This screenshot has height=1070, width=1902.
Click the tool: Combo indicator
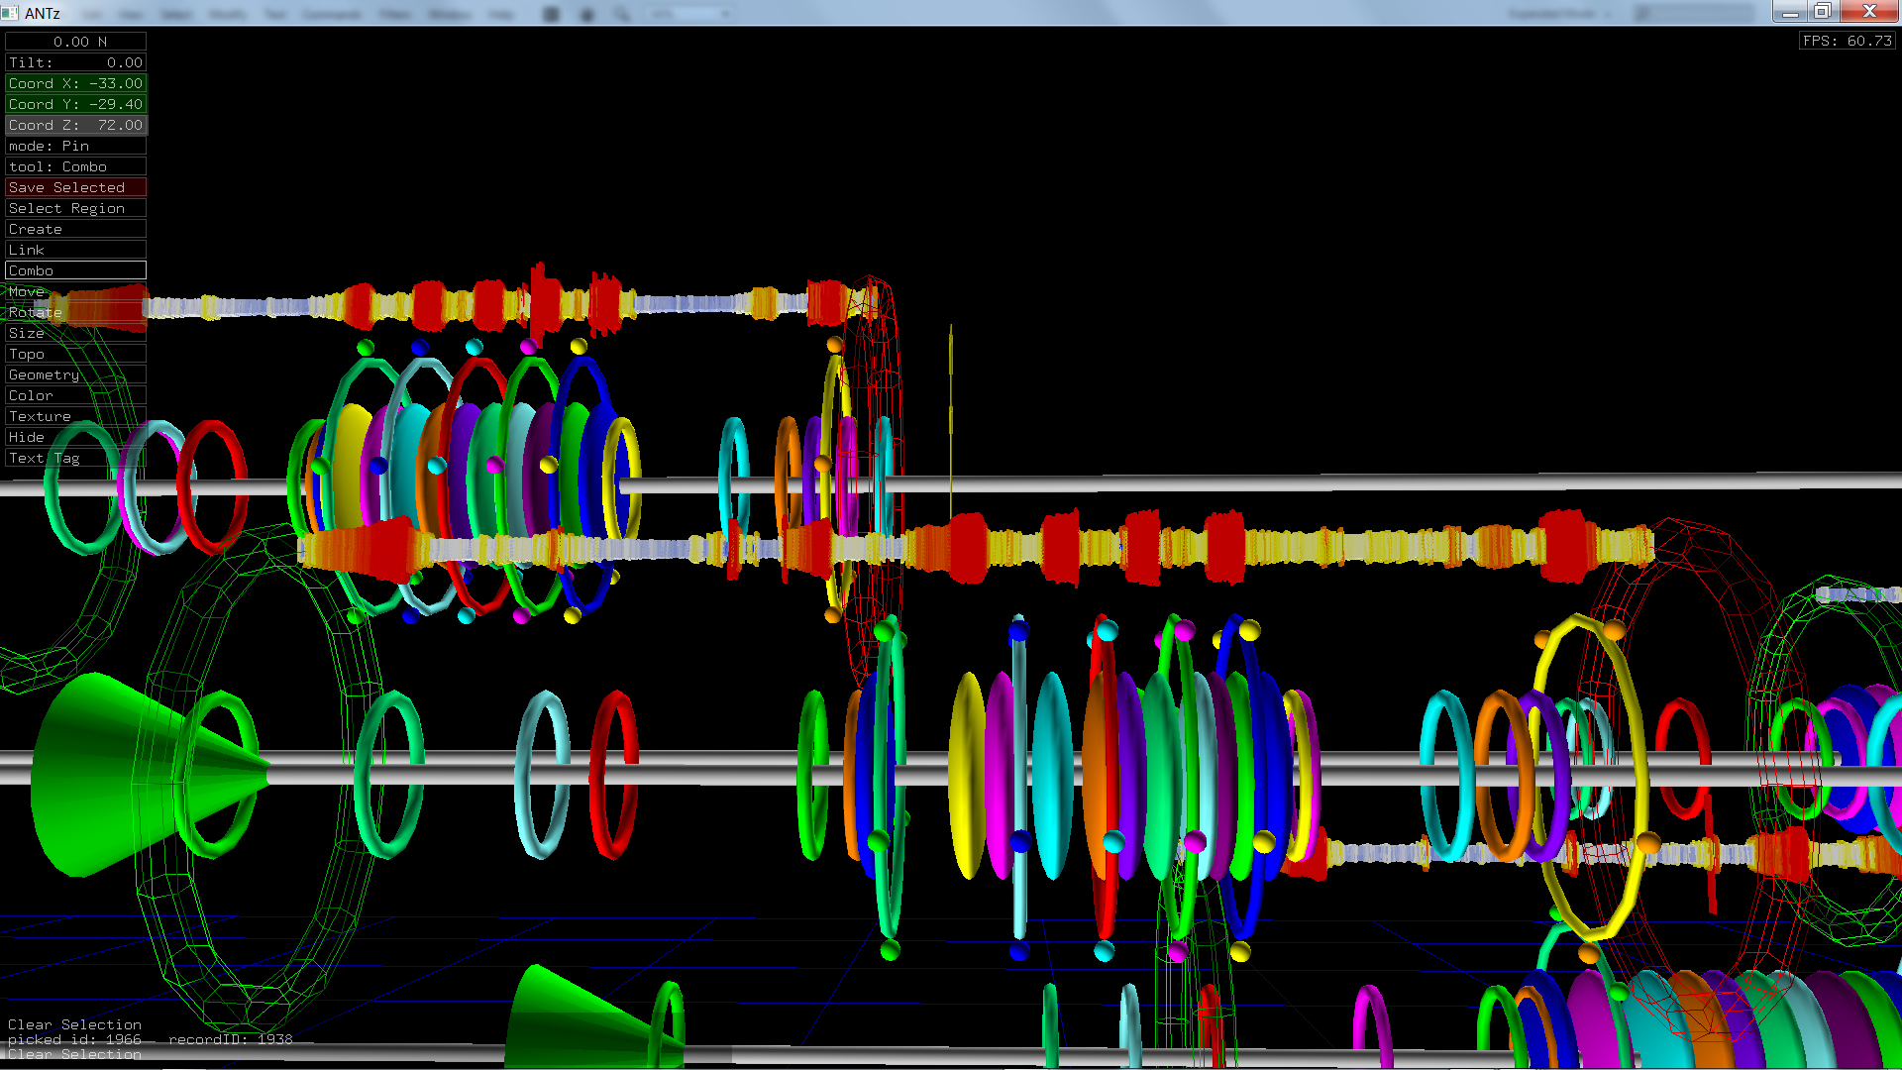tap(75, 166)
